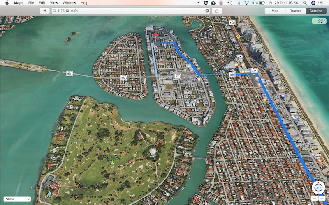Expand the Show dropdown menu
The width and height of the screenshot is (329, 205).
coord(17,199)
